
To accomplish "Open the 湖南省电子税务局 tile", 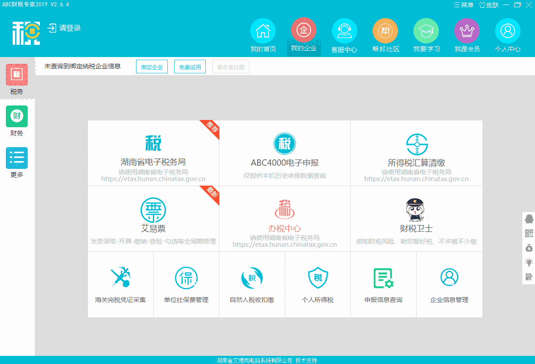I will [x=153, y=153].
